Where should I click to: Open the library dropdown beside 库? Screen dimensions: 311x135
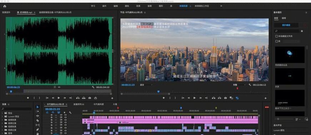[x=291, y=42]
